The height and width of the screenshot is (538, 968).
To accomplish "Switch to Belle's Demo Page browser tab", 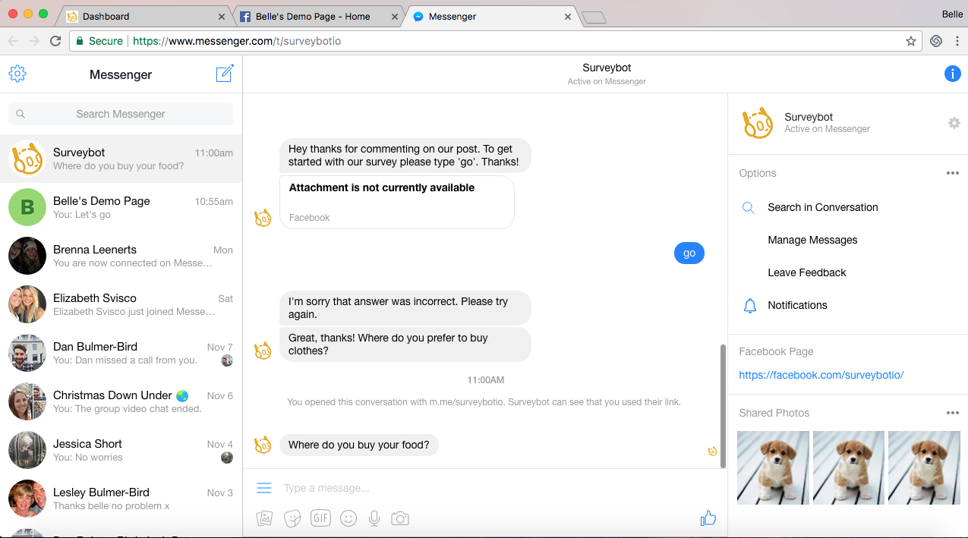I will [312, 16].
